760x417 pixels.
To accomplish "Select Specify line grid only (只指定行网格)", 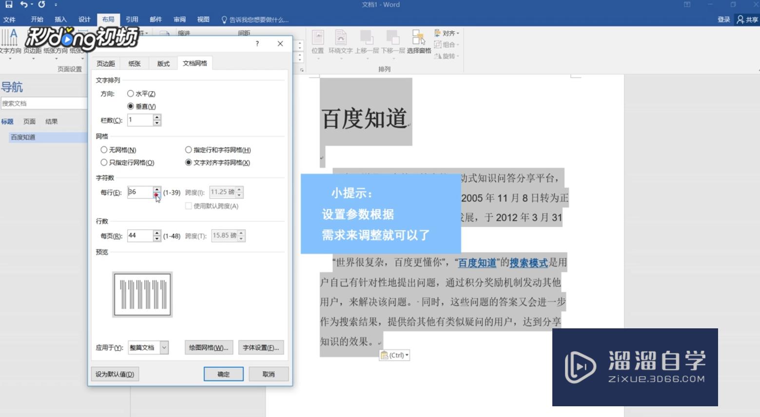I will point(104,163).
